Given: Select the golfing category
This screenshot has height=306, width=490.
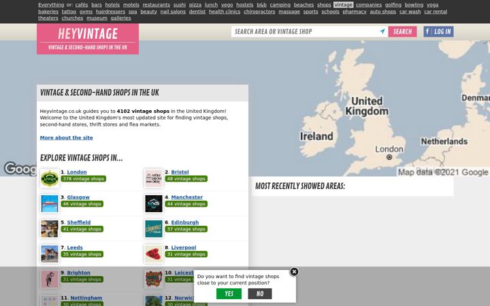Looking at the screenshot, I should [393, 5].
